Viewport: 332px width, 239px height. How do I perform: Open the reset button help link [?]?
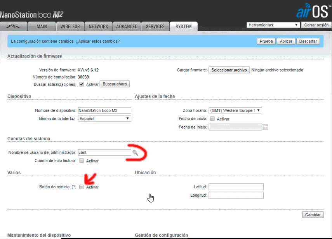74,187
